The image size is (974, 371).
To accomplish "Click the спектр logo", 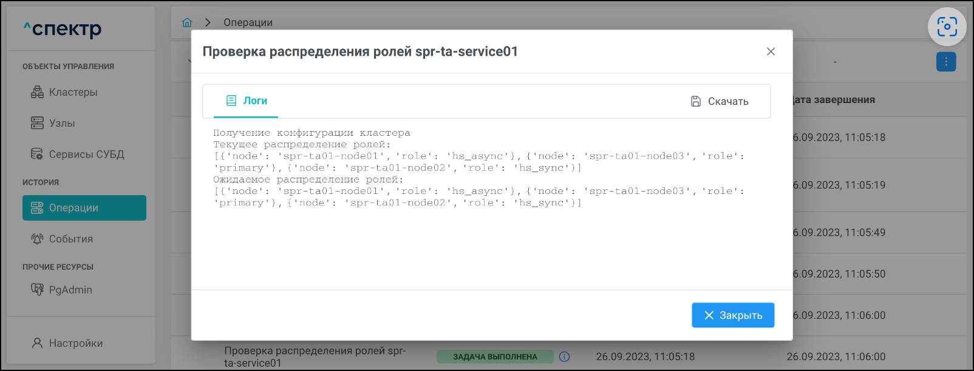I will coord(63,28).
